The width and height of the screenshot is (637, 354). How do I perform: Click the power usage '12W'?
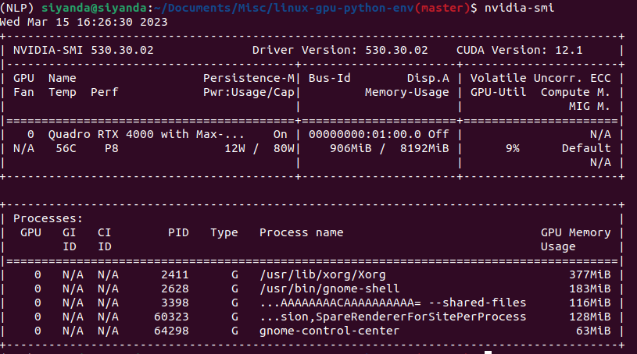234,148
